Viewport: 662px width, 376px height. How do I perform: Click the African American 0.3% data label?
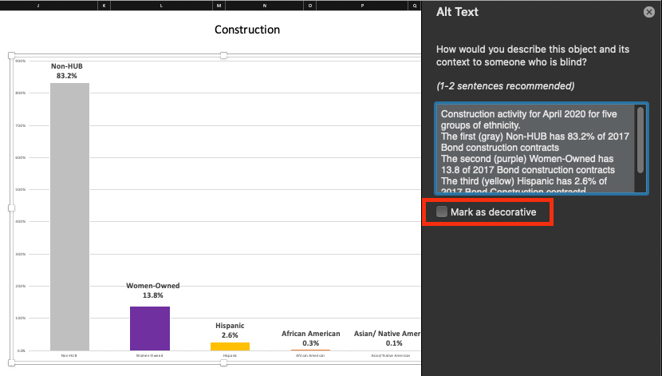(310, 338)
